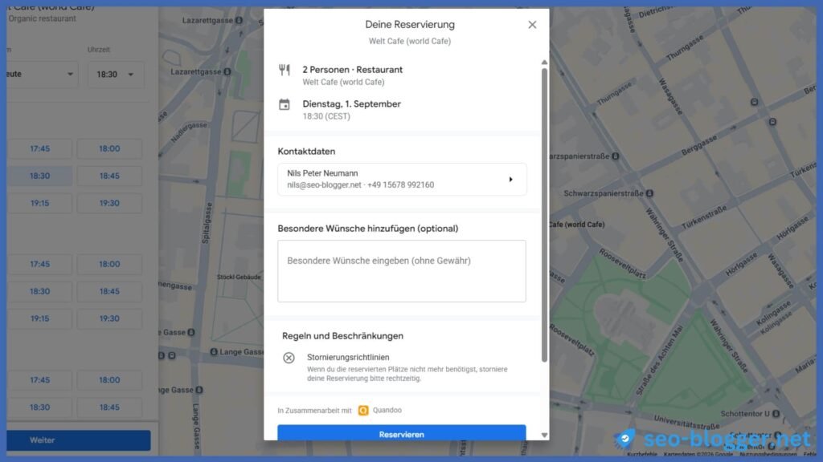
Task: Click the calendar icon beside Dienstag, 1. September
Action: coord(284,104)
